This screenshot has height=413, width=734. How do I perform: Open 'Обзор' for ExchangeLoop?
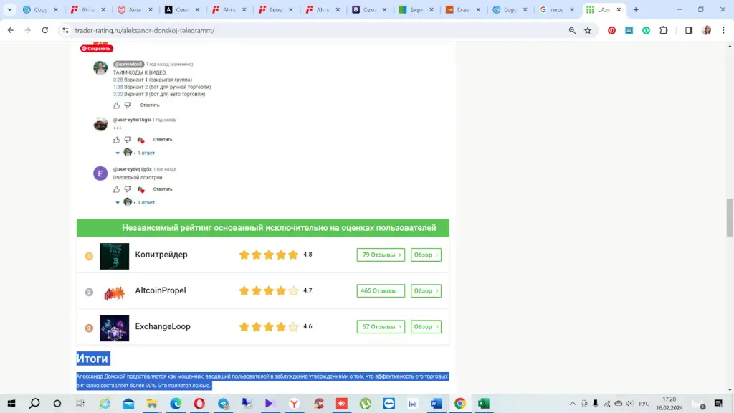pos(426,327)
